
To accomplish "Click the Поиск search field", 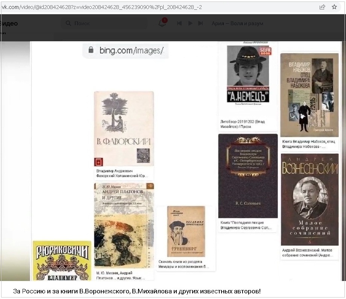I will coord(105,23).
